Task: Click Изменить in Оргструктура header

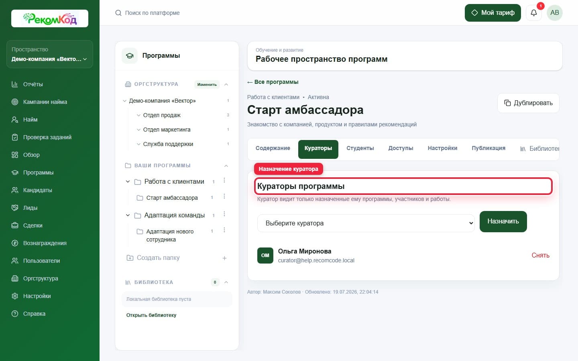Action: pos(207,84)
